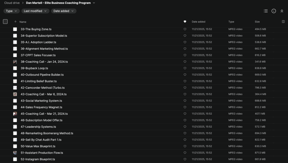Image resolution: width=288 pixels, height=163 pixels.
Task: Click heart icon for 39-Buyback Loop.ts
Action: click(x=185, y=68)
